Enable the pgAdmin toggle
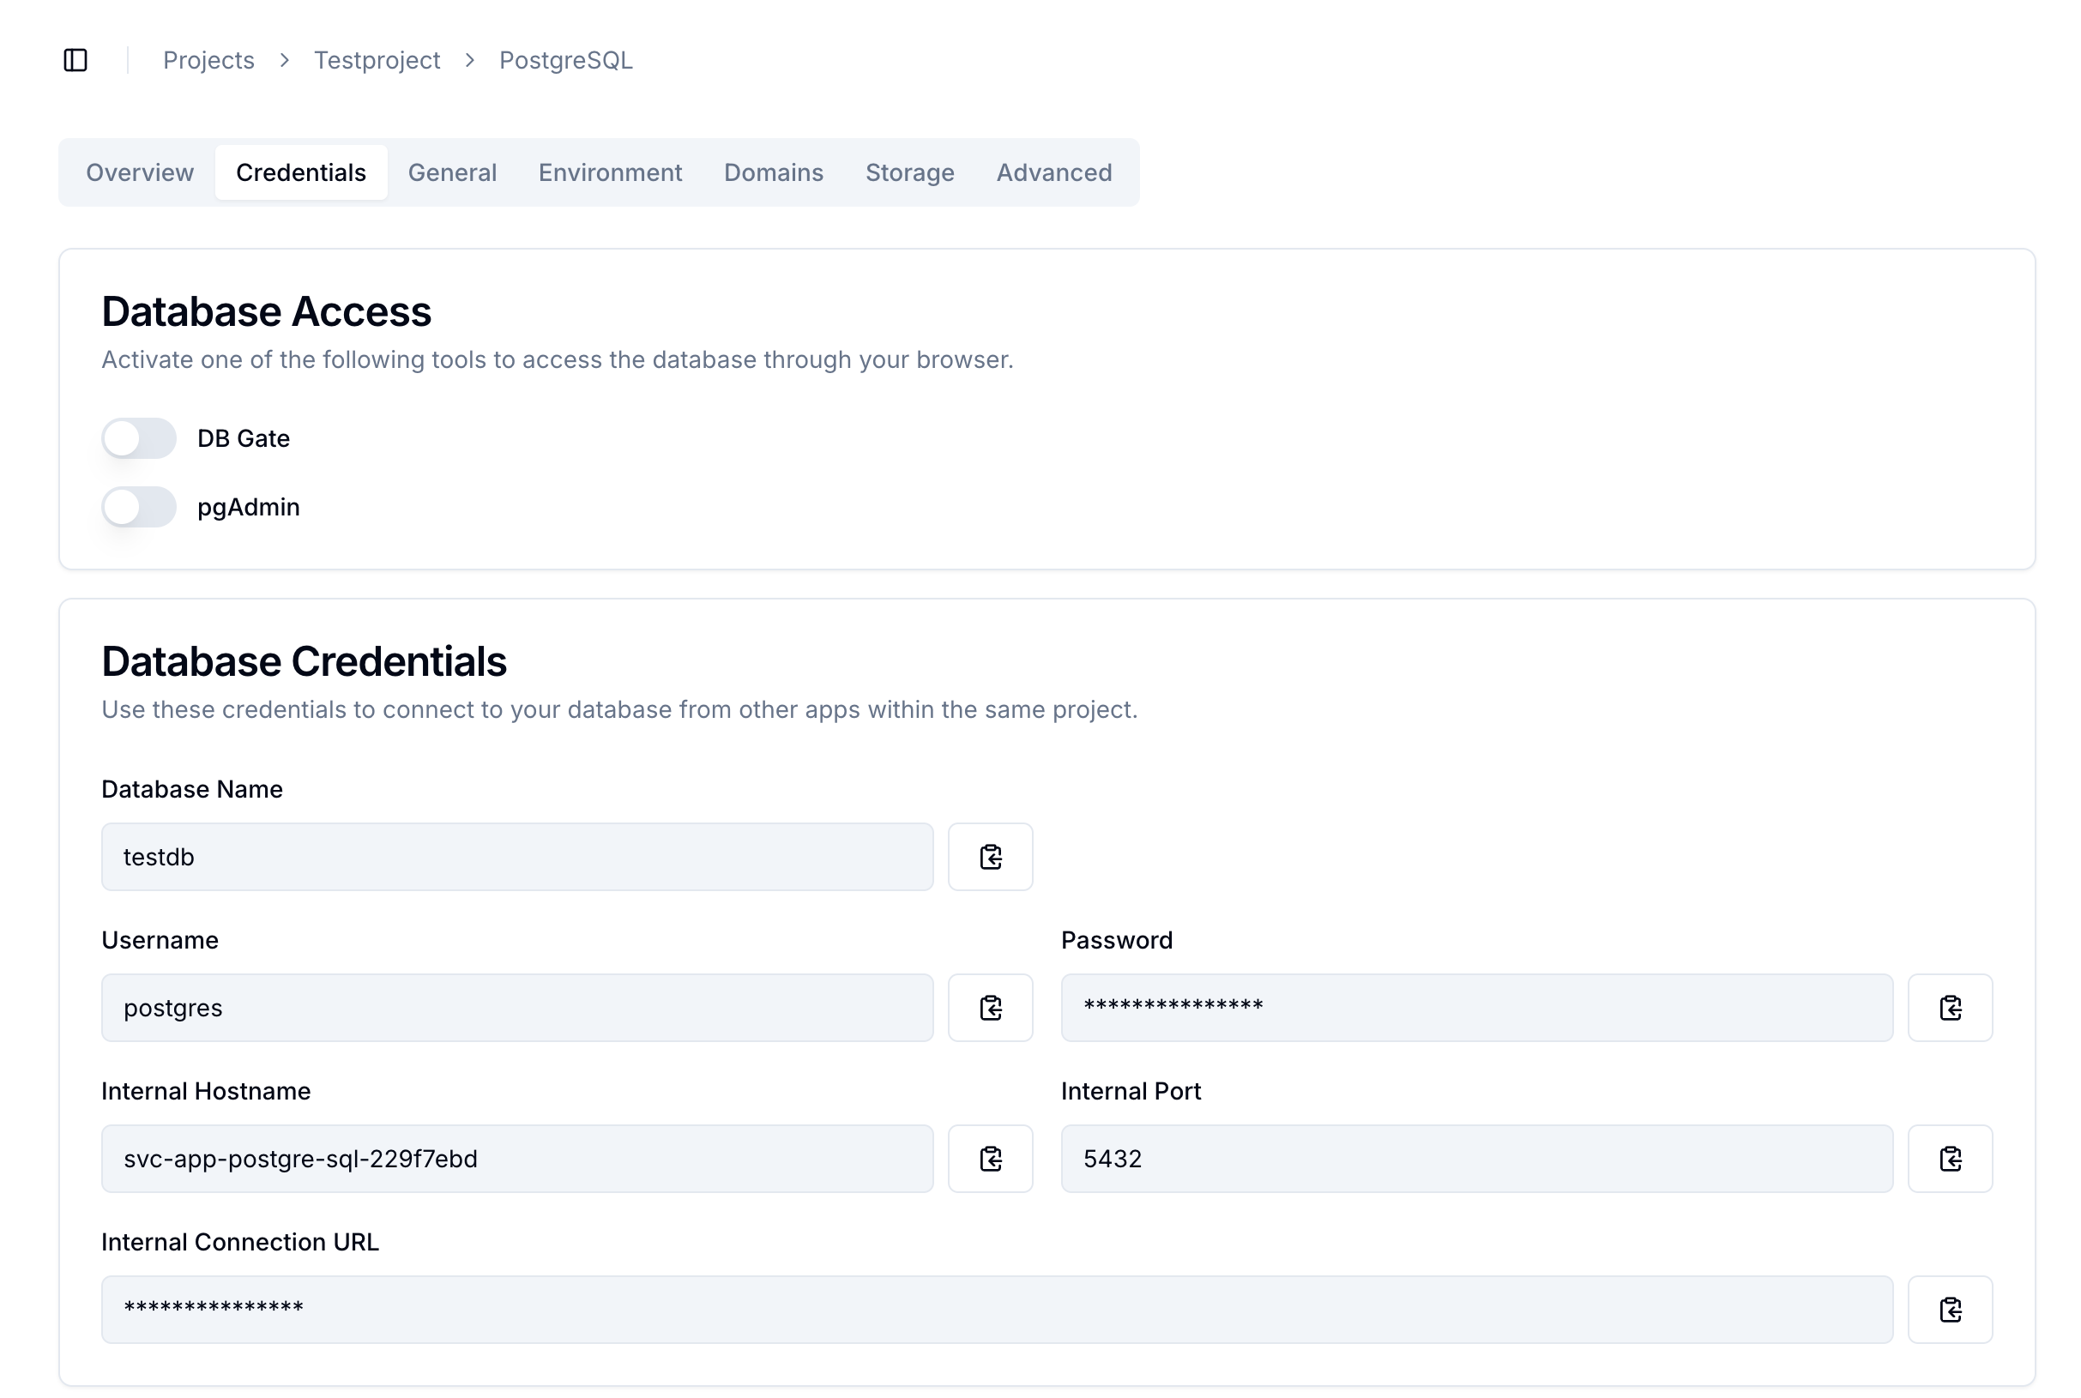Viewport: 2081px width, 1398px height. (x=139, y=506)
